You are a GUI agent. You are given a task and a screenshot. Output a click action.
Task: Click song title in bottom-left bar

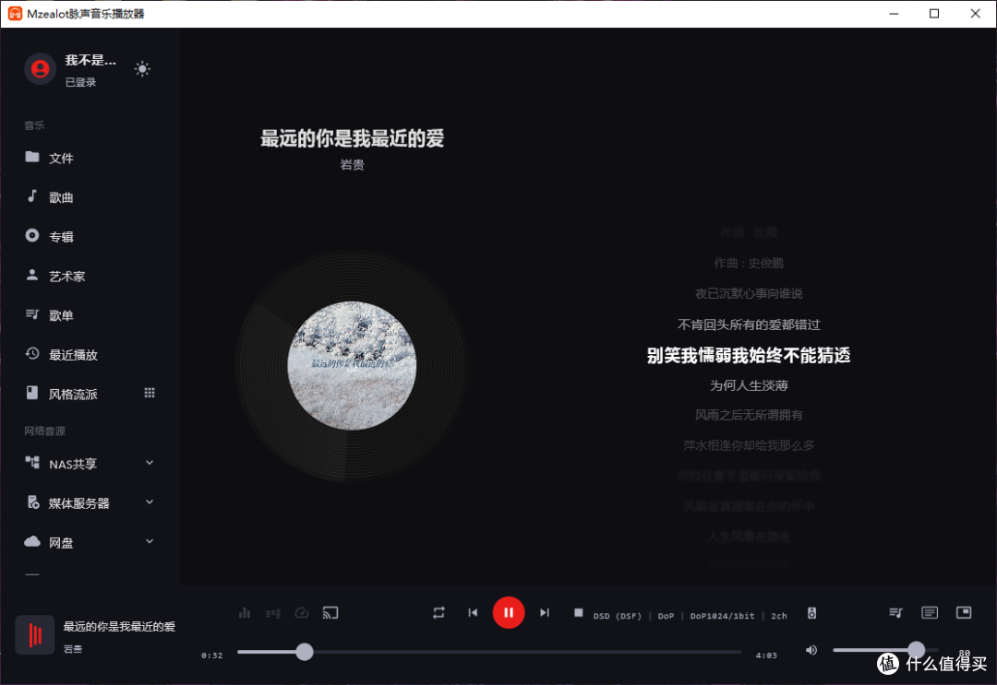click(x=119, y=627)
